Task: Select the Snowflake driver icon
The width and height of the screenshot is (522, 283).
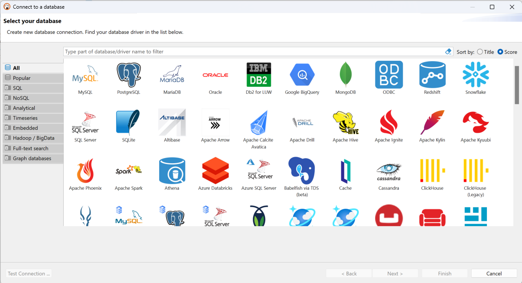Action: tap(476, 75)
